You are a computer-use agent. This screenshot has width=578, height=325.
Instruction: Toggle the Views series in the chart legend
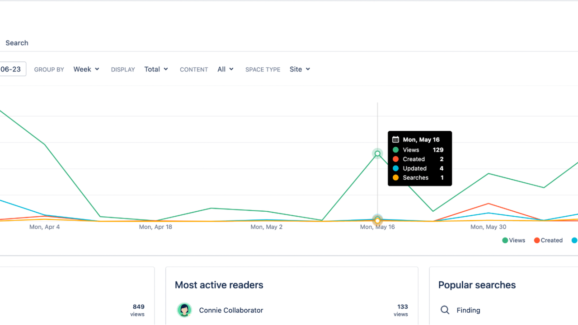(513, 240)
